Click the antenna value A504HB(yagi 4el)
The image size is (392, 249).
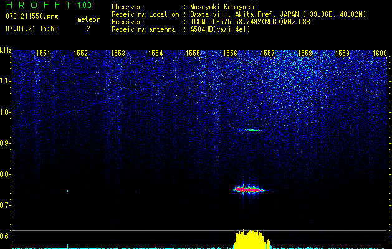click(x=220, y=29)
